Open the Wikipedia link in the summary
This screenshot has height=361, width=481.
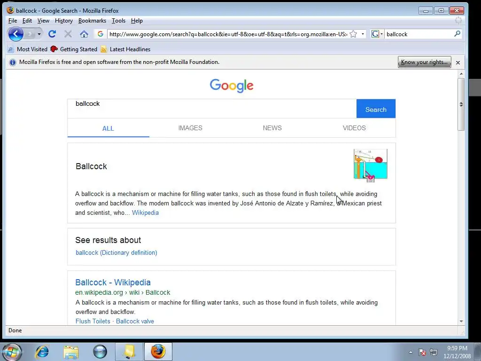[x=145, y=213]
